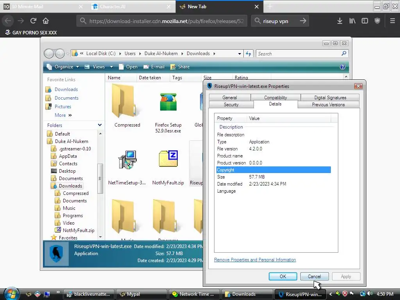Open browser library icon

352,21
